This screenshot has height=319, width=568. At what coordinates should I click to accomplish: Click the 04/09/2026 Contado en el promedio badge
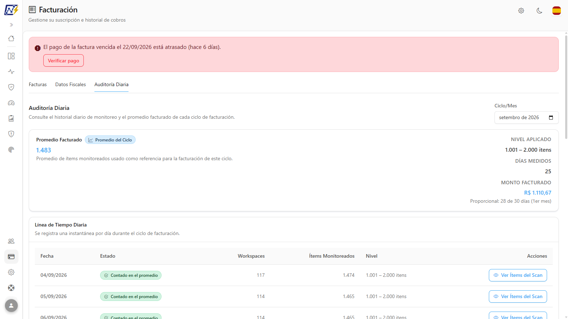click(x=131, y=275)
